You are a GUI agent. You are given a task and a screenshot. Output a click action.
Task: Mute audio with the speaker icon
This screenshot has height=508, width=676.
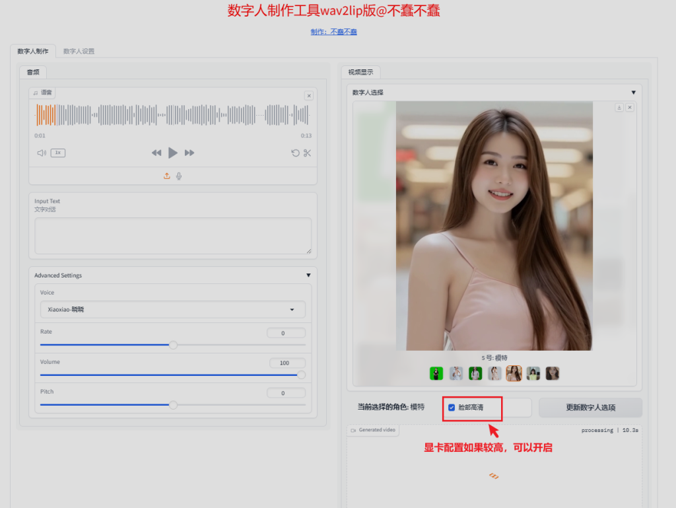tap(42, 153)
